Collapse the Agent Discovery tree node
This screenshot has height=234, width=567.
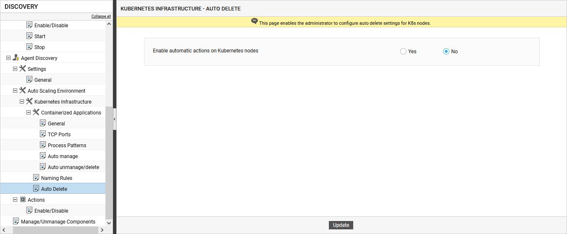[x=8, y=58]
